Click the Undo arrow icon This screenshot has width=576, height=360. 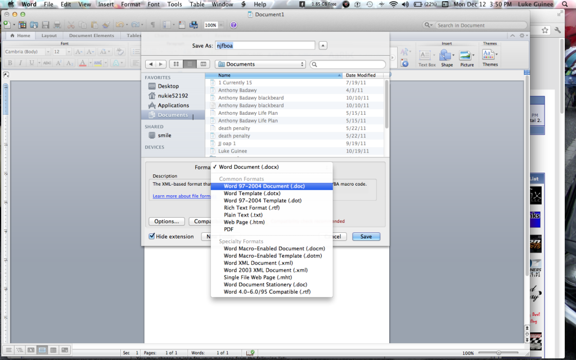[x=119, y=25]
